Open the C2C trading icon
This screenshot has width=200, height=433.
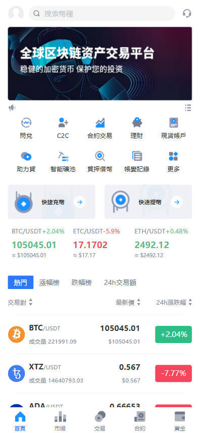pos(63,123)
